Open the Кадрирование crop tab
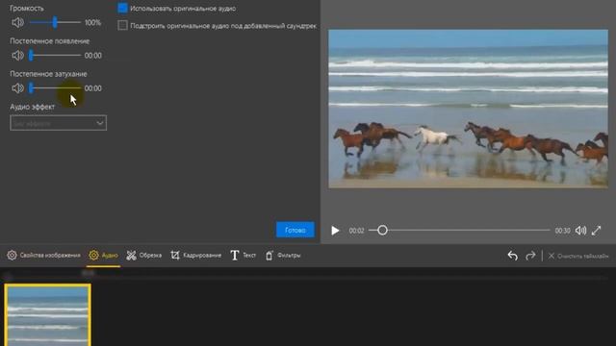616x346 pixels. 196,256
